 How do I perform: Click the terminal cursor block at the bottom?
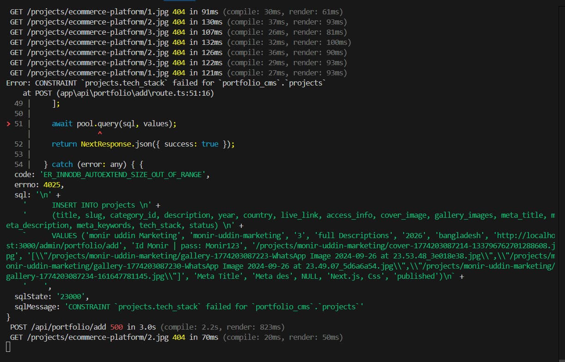[x=8, y=347]
